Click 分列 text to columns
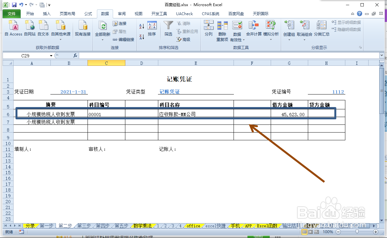 click(208, 28)
